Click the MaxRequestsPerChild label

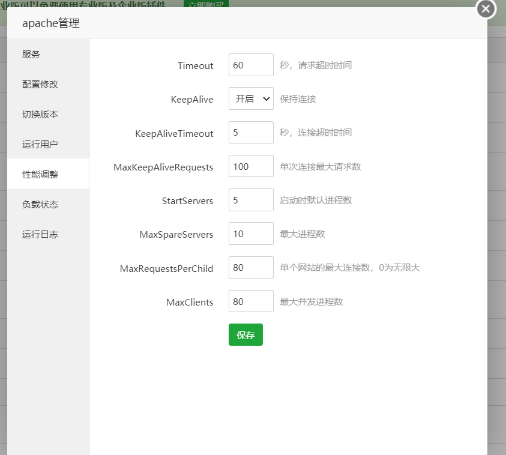pyautogui.click(x=166, y=268)
